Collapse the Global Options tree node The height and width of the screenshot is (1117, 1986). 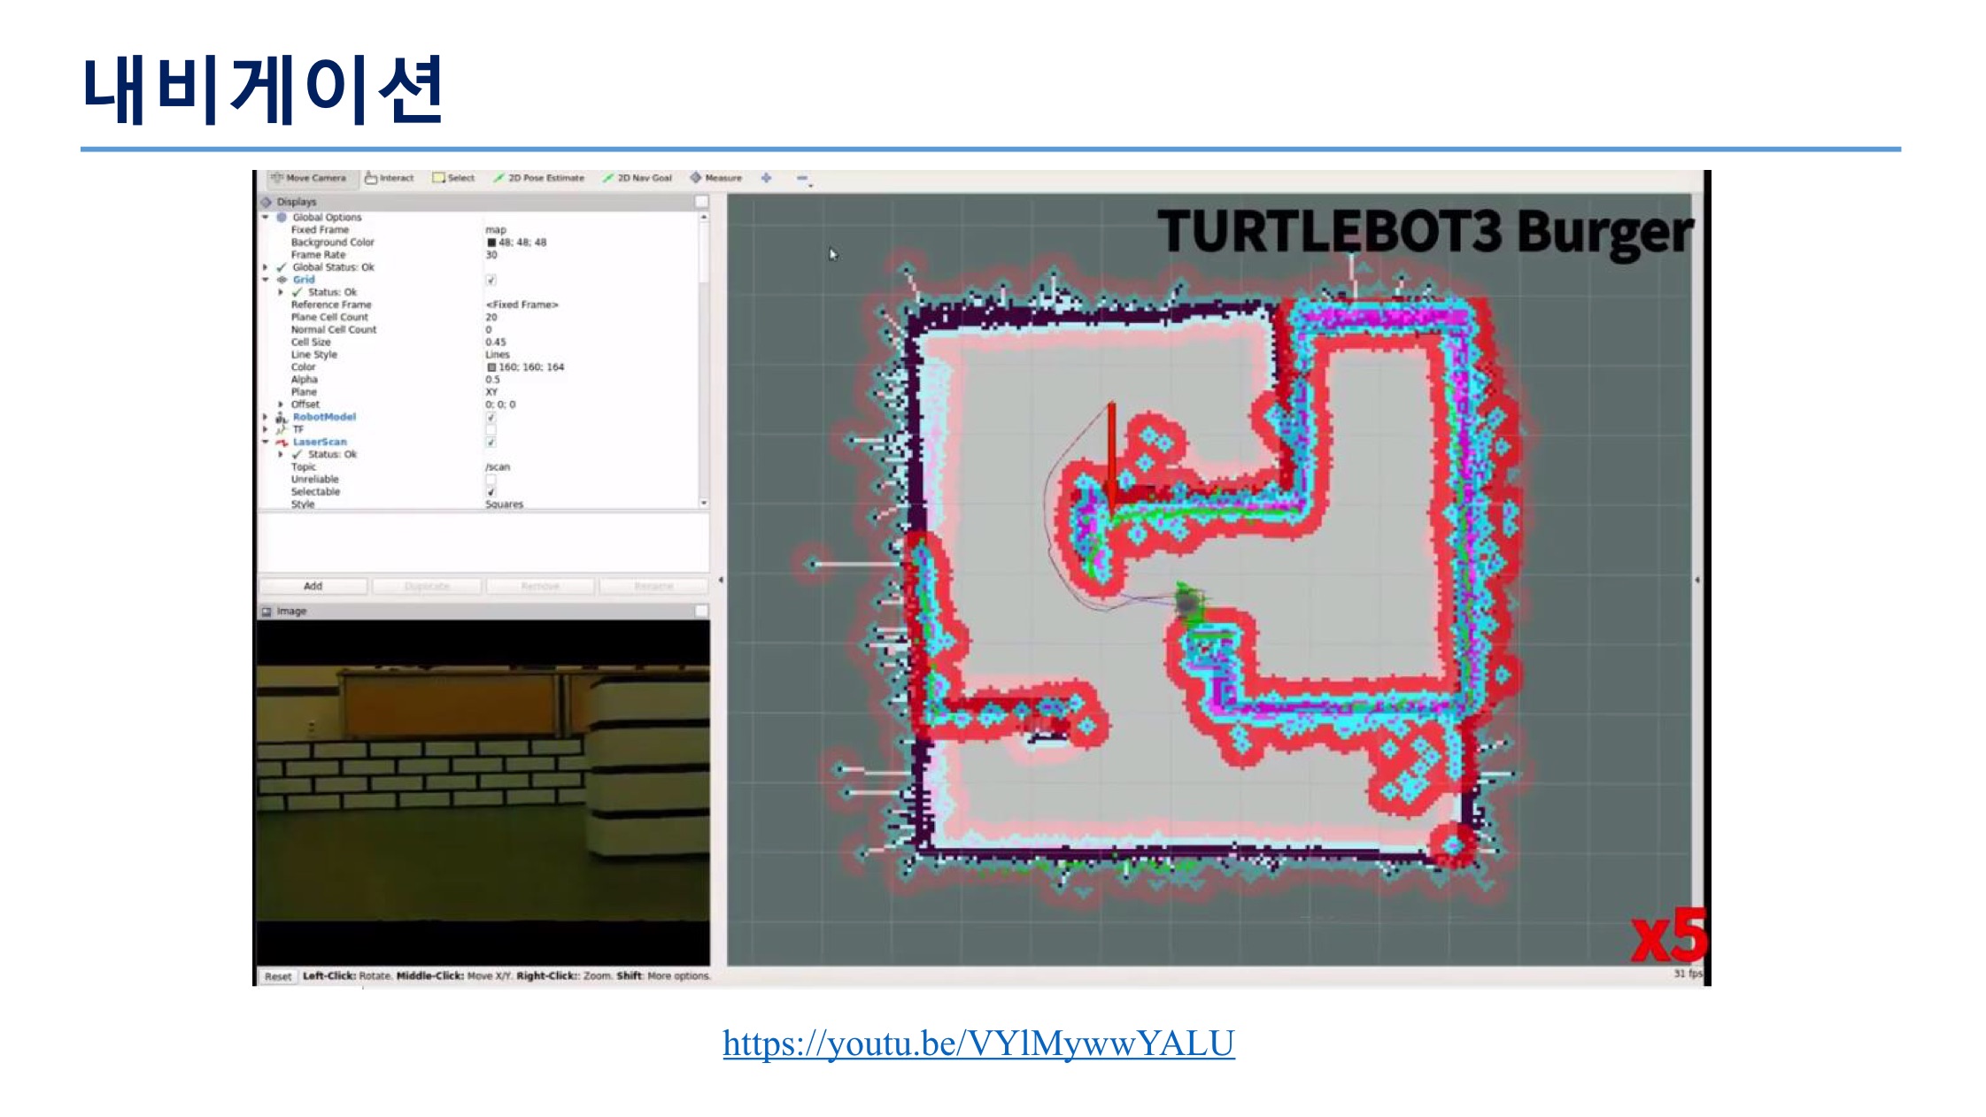[x=265, y=217]
